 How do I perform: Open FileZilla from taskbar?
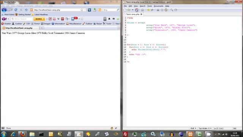pyautogui.click(x=125, y=134)
